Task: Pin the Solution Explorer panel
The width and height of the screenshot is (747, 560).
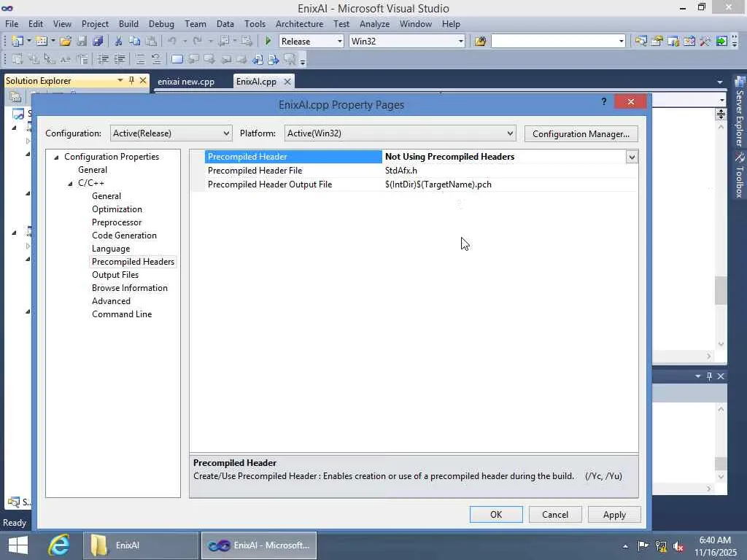Action: 131,80
